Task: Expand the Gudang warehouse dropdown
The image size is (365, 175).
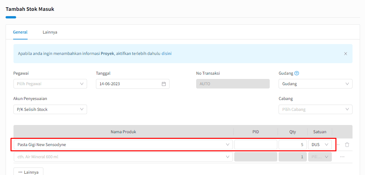Action: [315, 84]
